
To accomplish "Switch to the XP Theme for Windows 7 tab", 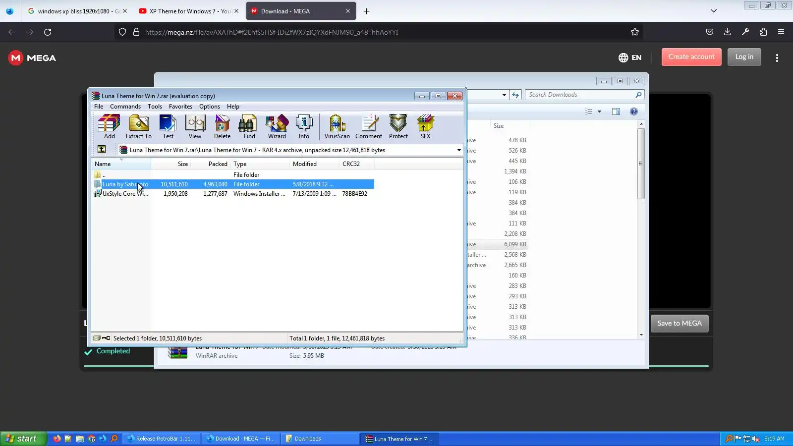I will coord(189,11).
